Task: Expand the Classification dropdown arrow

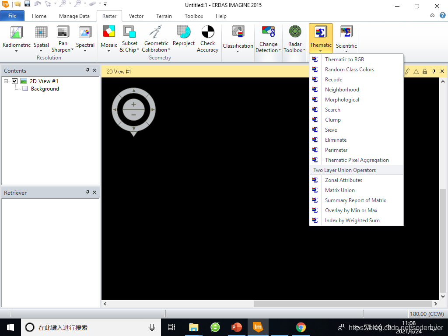Action: point(238,52)
